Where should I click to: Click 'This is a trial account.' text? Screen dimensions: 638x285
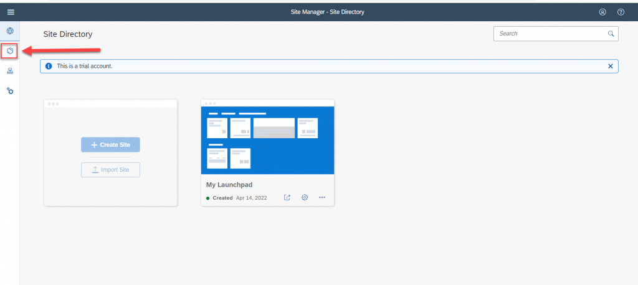[85, 66]
